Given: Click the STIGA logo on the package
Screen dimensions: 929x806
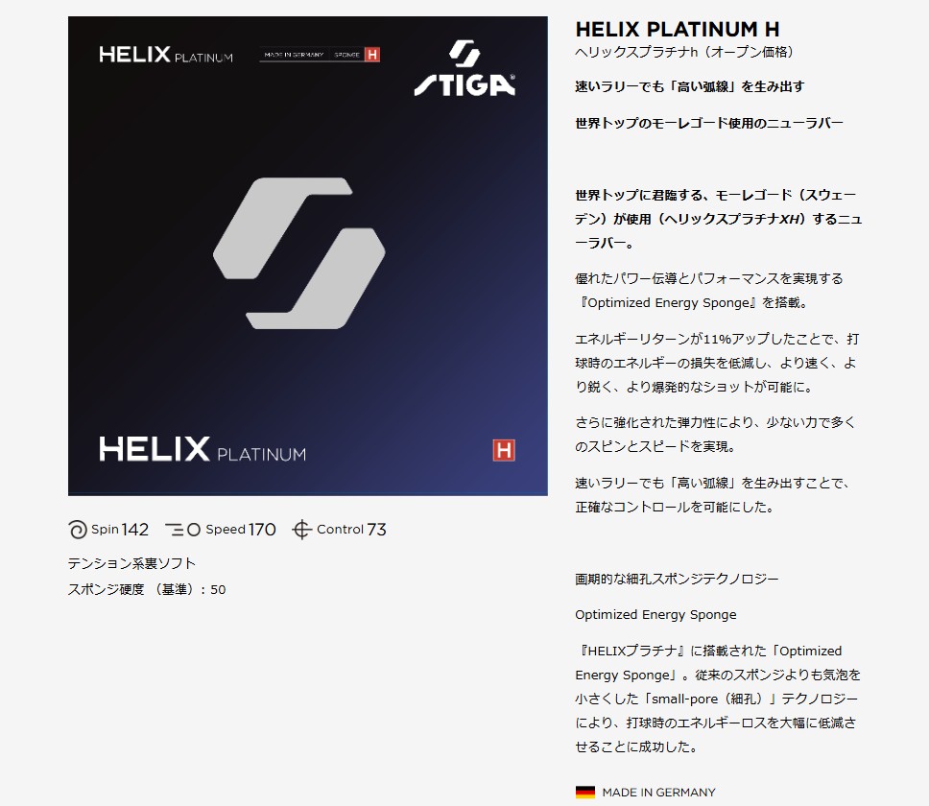Looking at the screenshot, I should coord(464,68).
